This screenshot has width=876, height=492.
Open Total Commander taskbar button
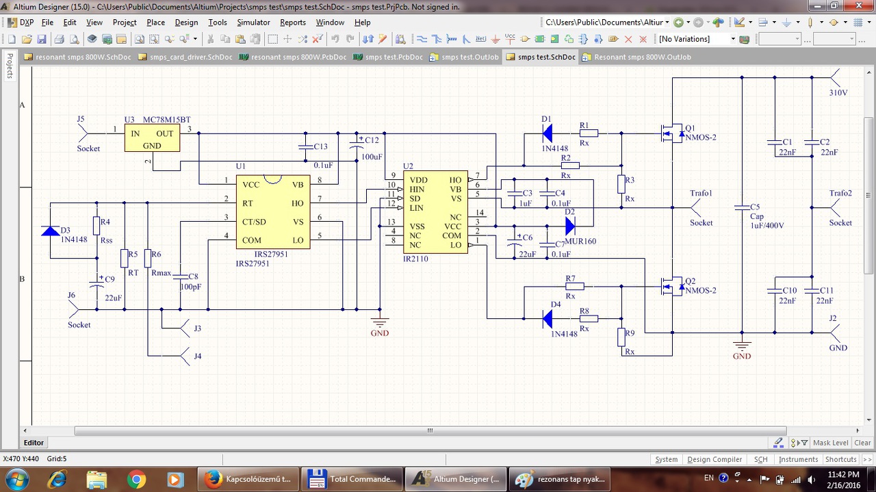click(352, 479)
